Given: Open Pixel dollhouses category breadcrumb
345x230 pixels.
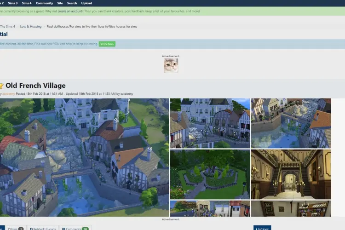Looking at the screenshot, I should coord(92,26).
